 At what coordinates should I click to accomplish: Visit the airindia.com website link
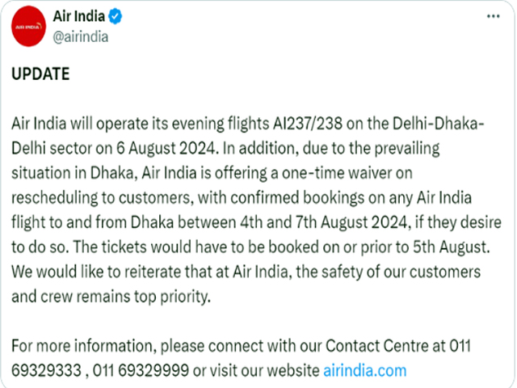[364, 370]
